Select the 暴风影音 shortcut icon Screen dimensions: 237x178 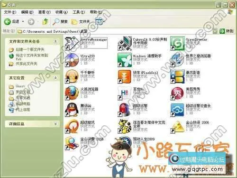click(177, 77)
